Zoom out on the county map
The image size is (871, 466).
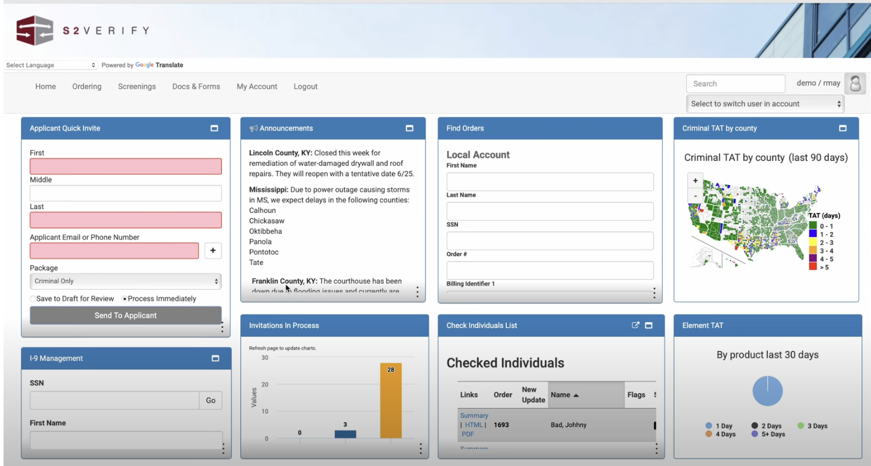coord(695,195)
